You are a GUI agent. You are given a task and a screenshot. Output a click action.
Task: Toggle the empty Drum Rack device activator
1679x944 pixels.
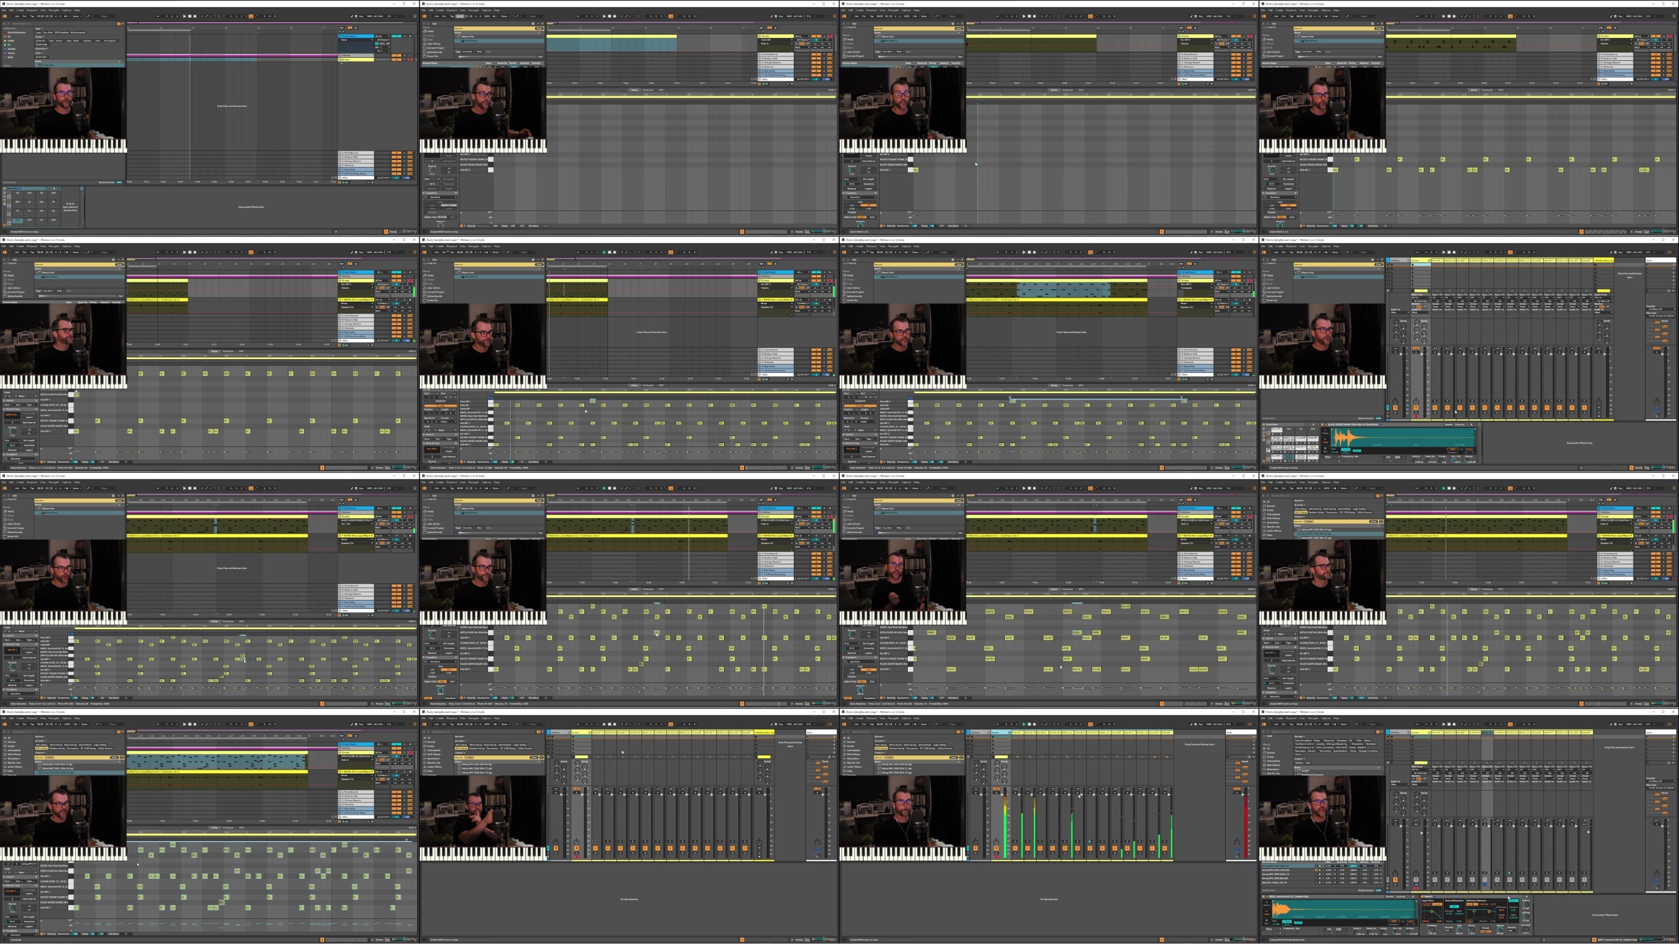[x=5, y=189]
